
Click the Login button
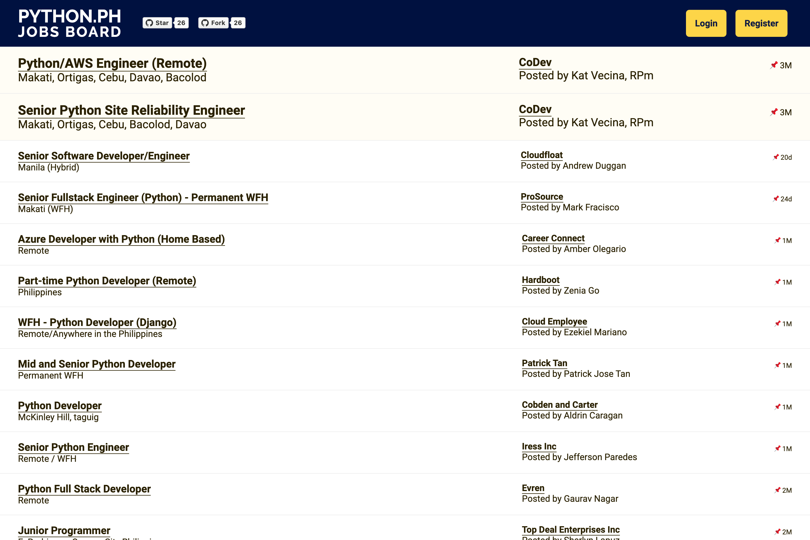click(706, 23)
